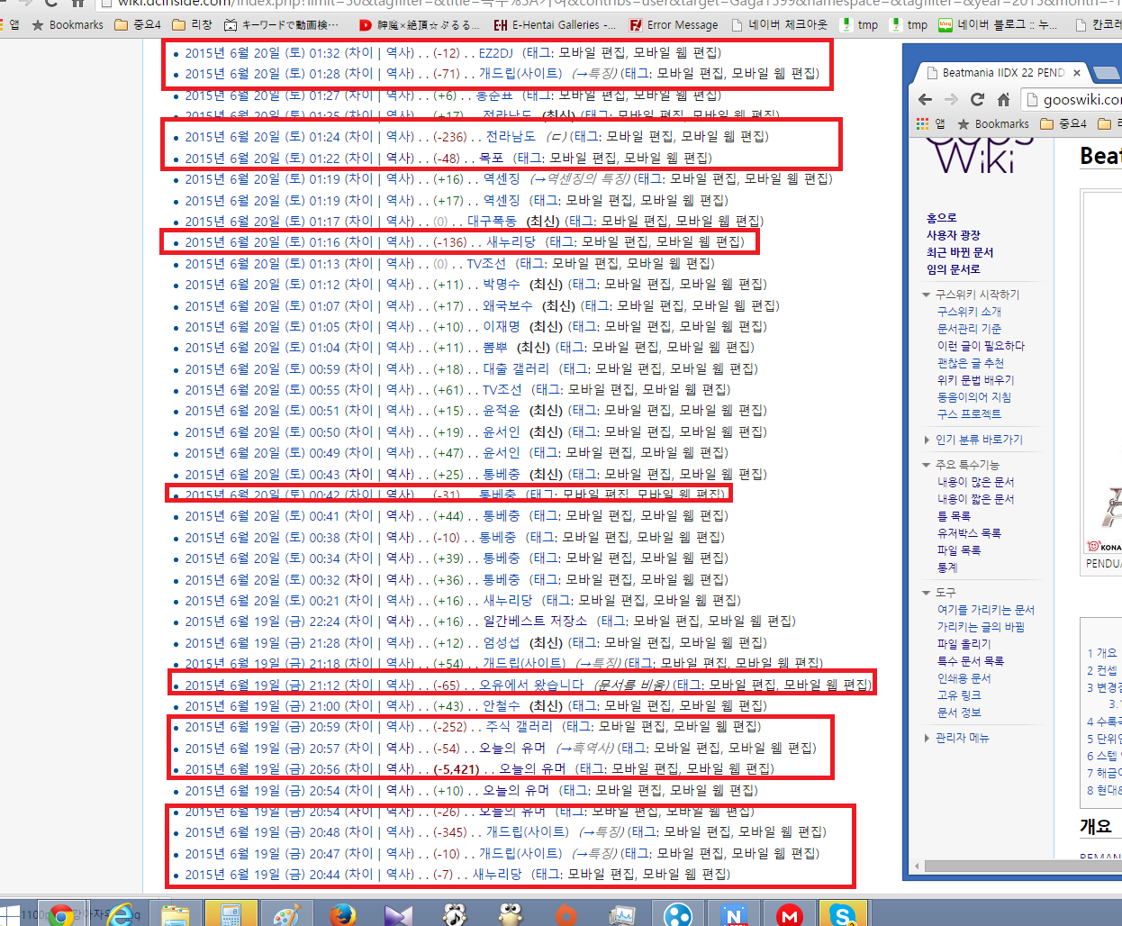Close the Beatmania IIDX 22 tab
1122x926 pixels.
click(1077, 73)
